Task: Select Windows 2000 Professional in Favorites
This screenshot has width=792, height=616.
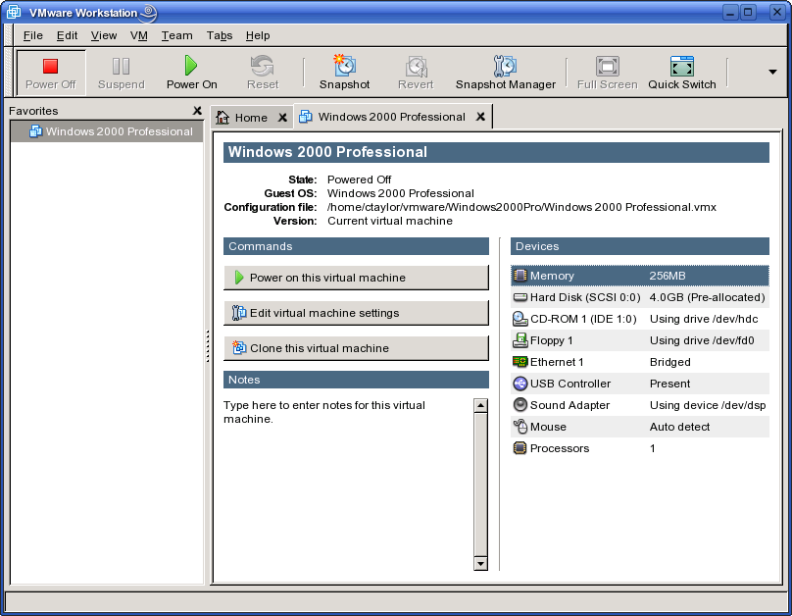Action: (107, 131)
